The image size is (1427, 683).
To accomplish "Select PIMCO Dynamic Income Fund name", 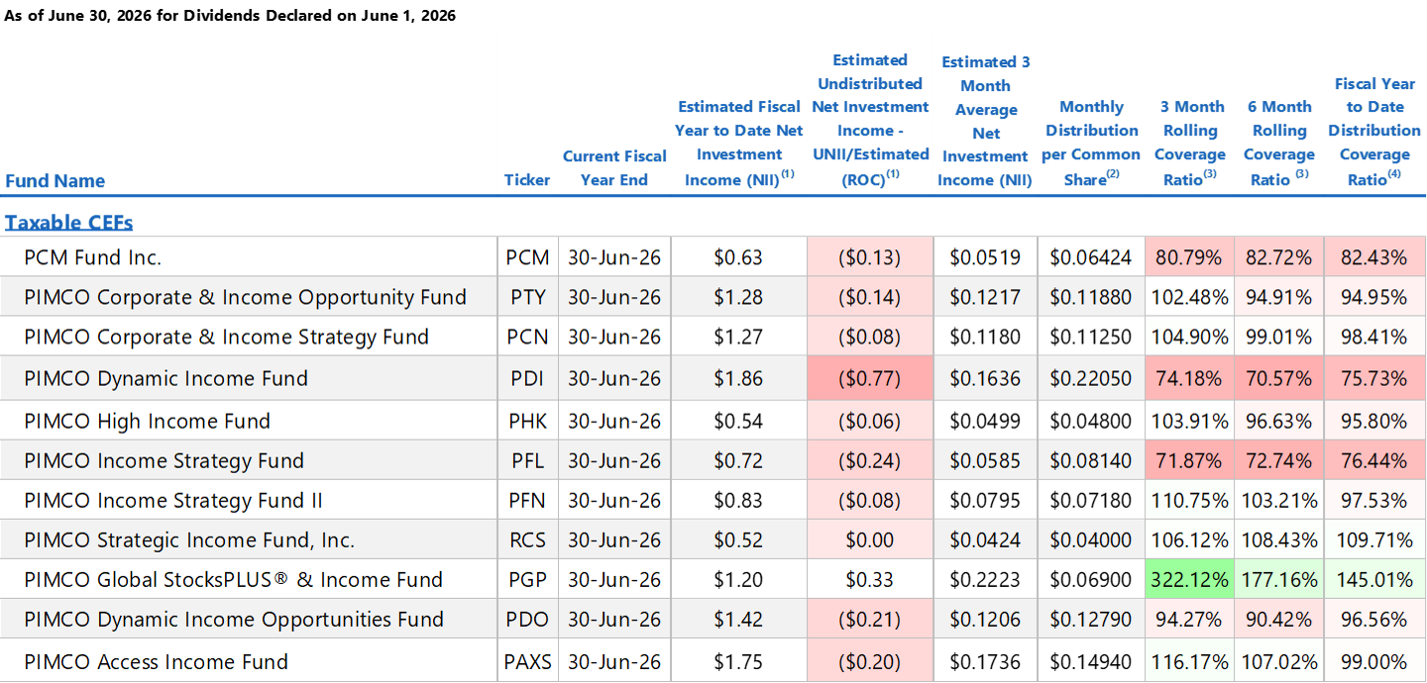I will tap(166, 378).
